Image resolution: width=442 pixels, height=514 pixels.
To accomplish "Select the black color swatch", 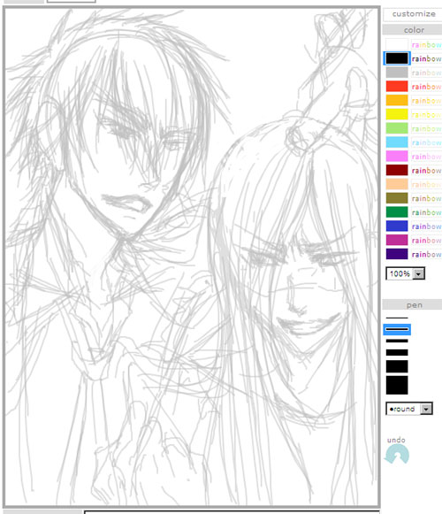I will point(396,58).
